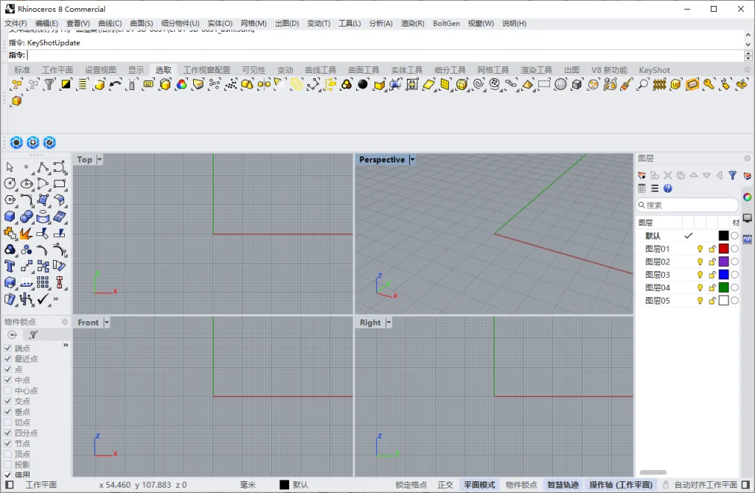Click the third KeyShot blue icon
Viewport: 755px width, 493px height.
pos(49,142)
